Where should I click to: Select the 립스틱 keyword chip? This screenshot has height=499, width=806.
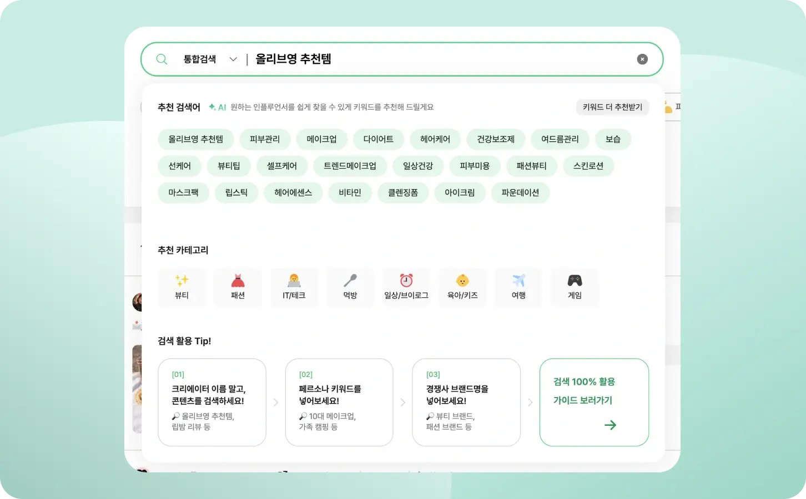coord(236,192)
